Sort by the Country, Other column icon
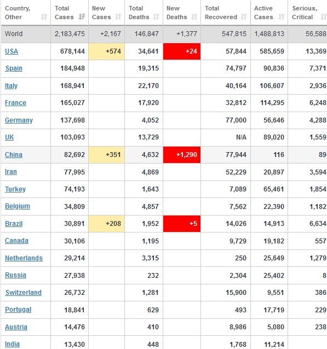Screen dimensions: 327x349 [x=44, y=17]
